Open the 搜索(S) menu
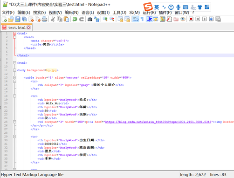The image size is (234, 178). click(x=39, y=13)
